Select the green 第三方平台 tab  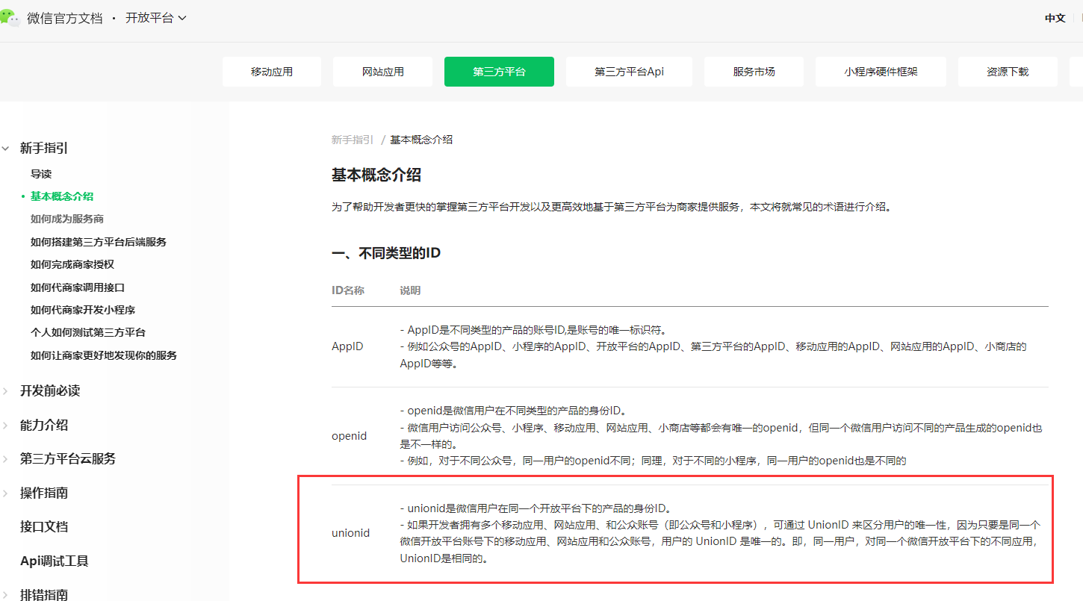(x=499, y=72)
